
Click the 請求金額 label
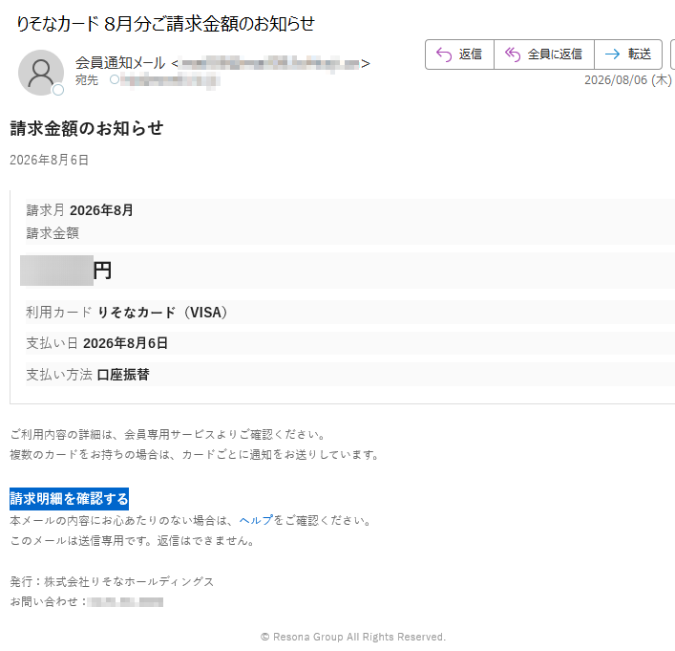(x=53, y=233)
